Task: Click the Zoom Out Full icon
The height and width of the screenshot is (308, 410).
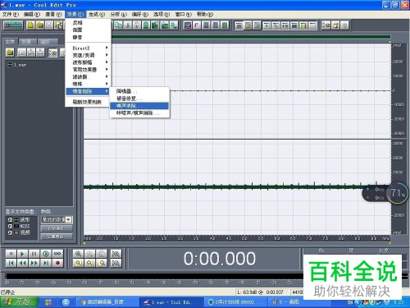Action: 102,254
